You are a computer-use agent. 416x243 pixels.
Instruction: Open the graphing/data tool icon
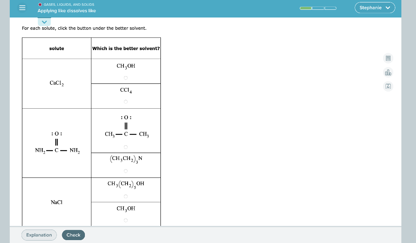point(388,72)
